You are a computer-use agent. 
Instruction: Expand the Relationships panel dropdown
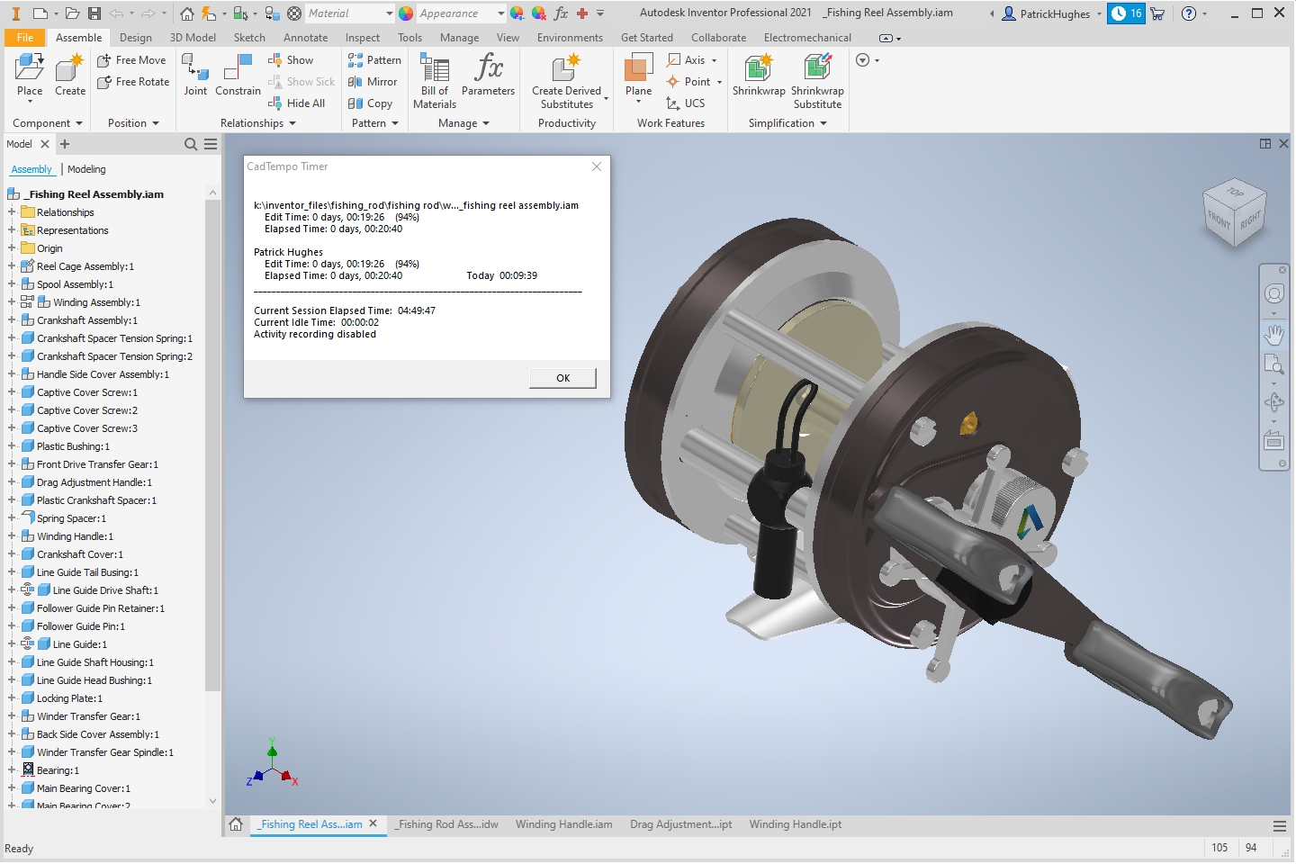pos(258,123)
